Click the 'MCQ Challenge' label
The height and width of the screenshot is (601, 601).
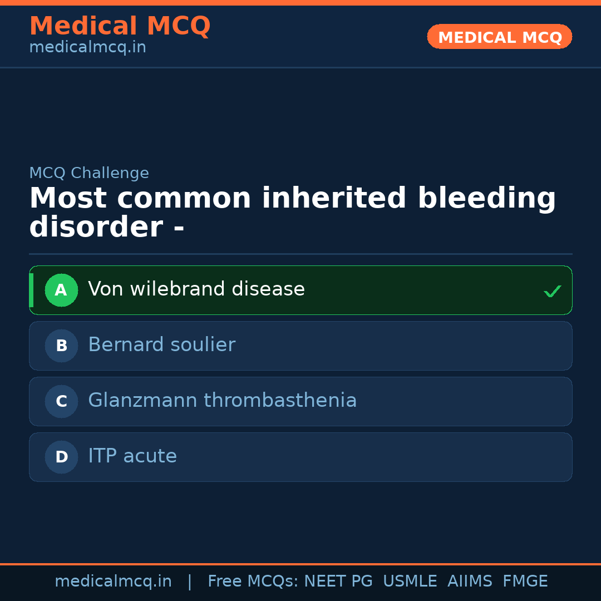[89, 173]
